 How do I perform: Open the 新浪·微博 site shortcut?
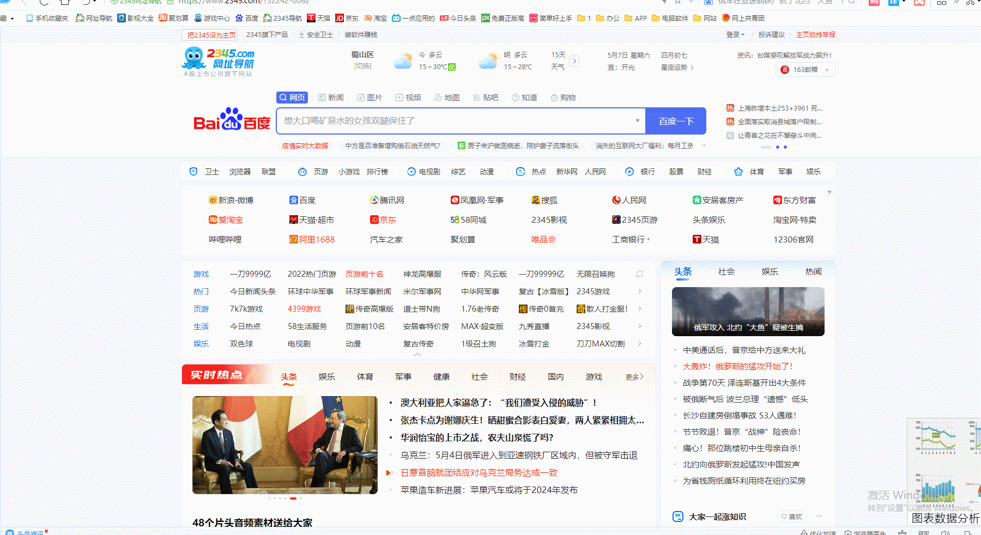(231, 200)
